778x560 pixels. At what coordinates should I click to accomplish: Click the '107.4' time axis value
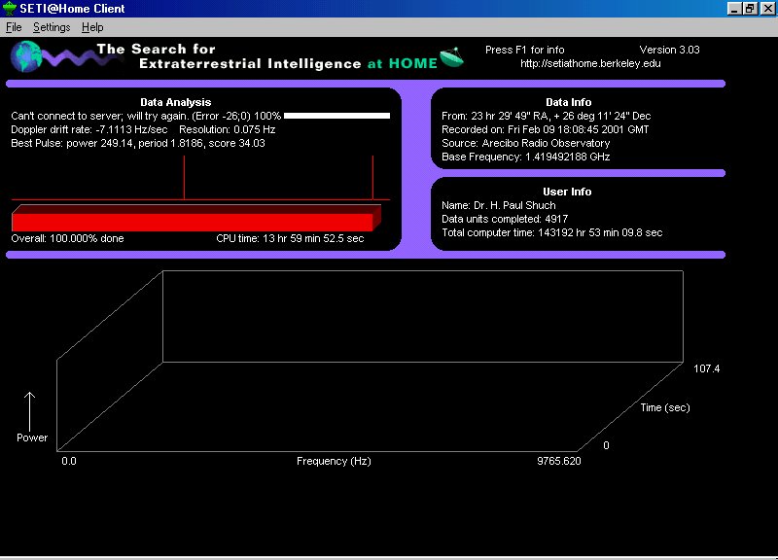pyautogui.click(x=707, y=368)
